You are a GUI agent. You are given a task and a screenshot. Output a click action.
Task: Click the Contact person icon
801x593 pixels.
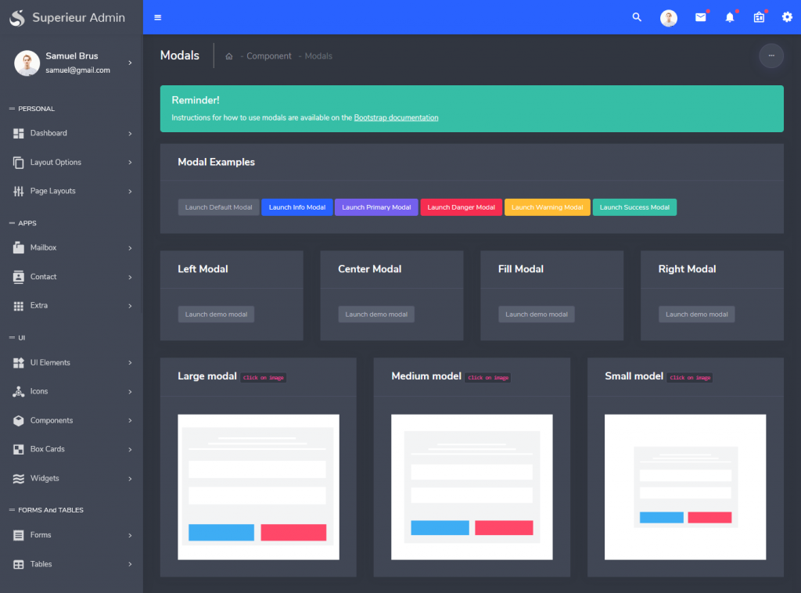pyautogui.click(x=19, y=277)
